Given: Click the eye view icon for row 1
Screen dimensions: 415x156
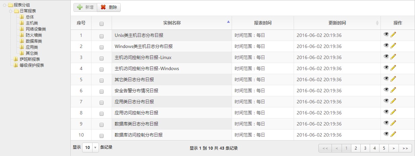Looking at the screenshot, I should [386, 35].
